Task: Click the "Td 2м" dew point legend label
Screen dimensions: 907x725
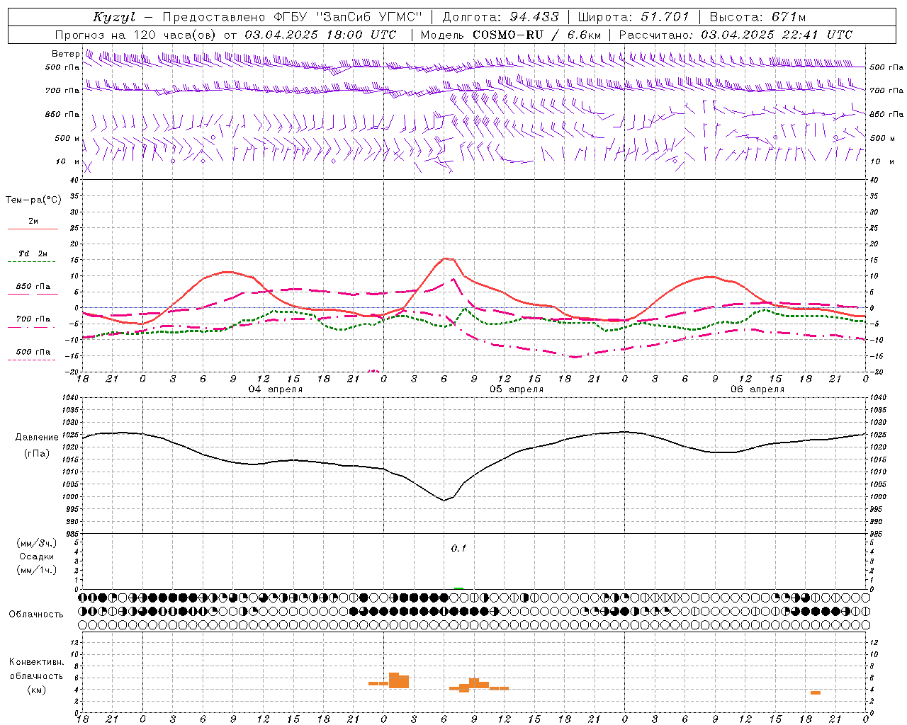Action: click(33, 253)
